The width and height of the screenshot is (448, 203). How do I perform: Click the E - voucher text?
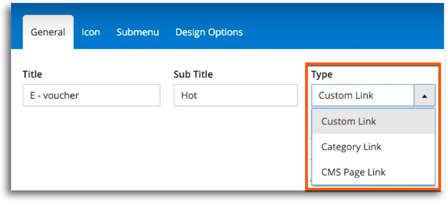54,95
